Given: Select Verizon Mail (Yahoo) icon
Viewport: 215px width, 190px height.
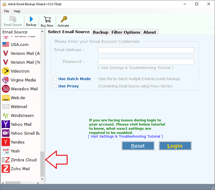Looking at the screenshot, I should [6, 62].
